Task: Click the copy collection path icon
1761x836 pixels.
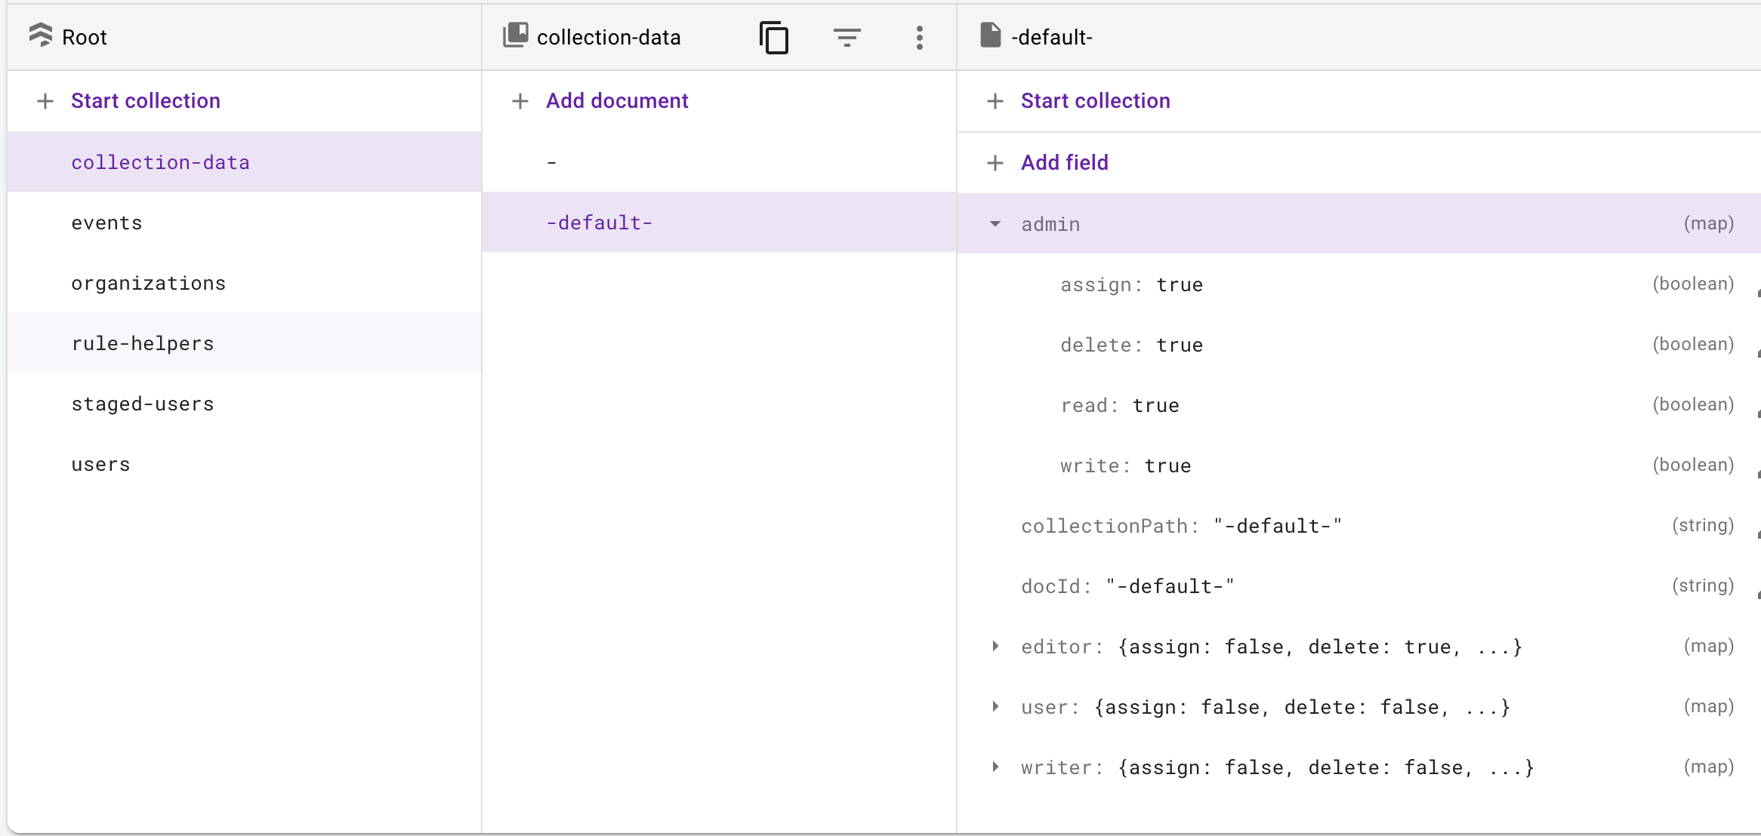Action: point(774,37)
